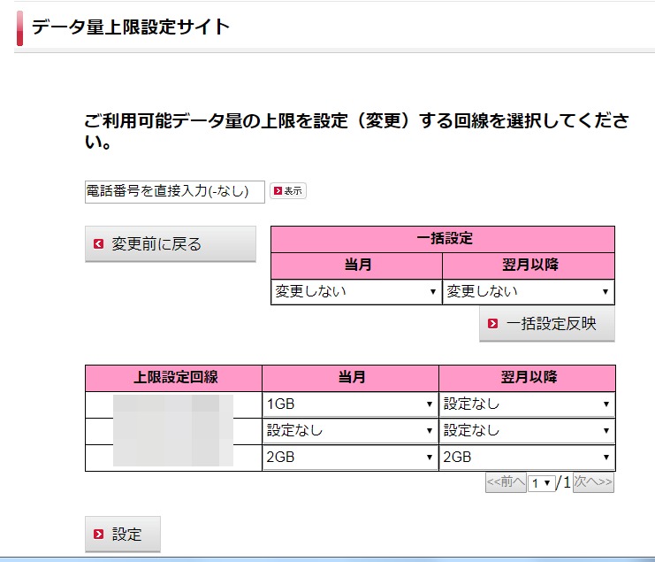The width and height of the screenshot is (655, 562).
Task: Focus the 電話番号を直接入力 text field
Action: coord(174,191)
